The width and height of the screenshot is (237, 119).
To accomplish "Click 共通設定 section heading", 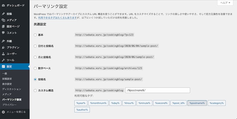I will pos(40,24).
